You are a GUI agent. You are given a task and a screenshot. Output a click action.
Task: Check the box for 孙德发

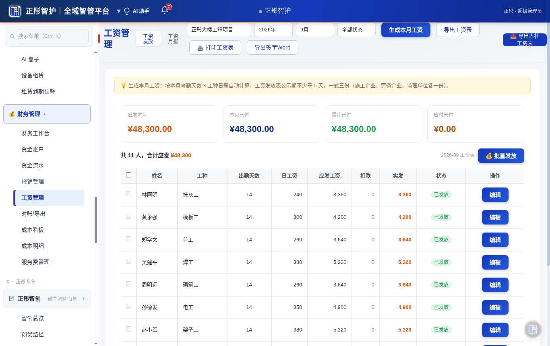coord(129,307)
